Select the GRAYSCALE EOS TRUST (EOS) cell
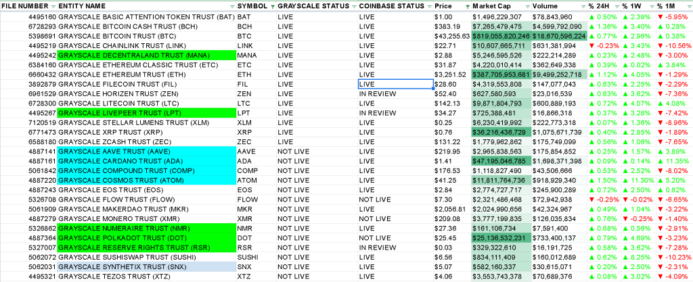Image resolution: width=693 pixels, height=282 pixels. [x=147, y=190]
